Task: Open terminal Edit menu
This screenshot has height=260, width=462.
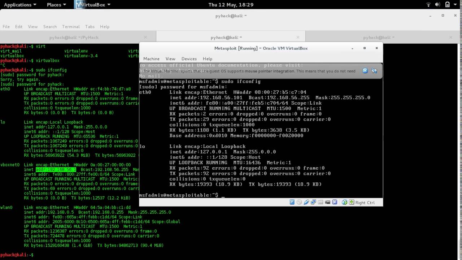Action: point(19,26)
